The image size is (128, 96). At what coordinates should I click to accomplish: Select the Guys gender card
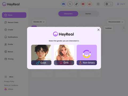click(41, 55)
